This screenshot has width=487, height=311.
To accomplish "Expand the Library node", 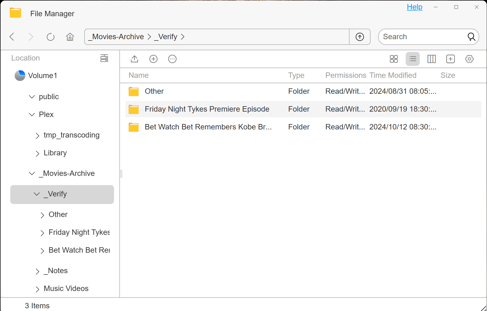I will point(37,153).
